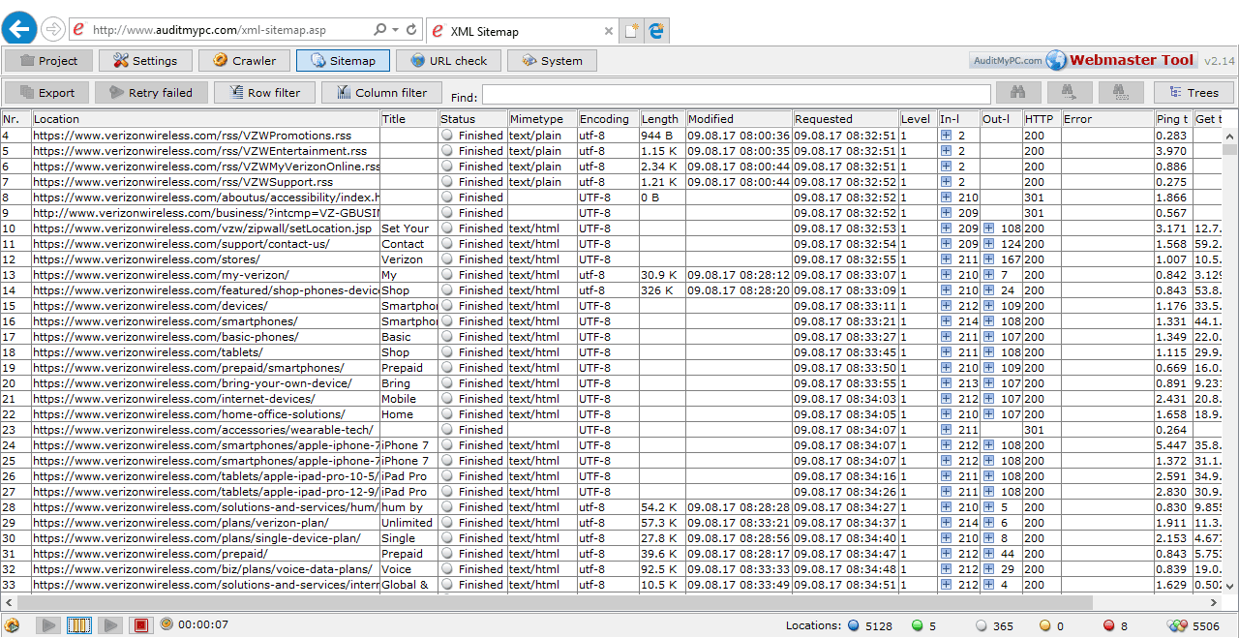Select the 'Unlimited' title cell
Screen dimensions: 1239x638
point(408,523)
